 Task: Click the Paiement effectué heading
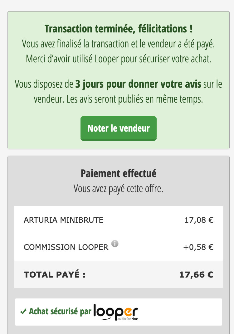pyautogui.click(x=119, y=173)
